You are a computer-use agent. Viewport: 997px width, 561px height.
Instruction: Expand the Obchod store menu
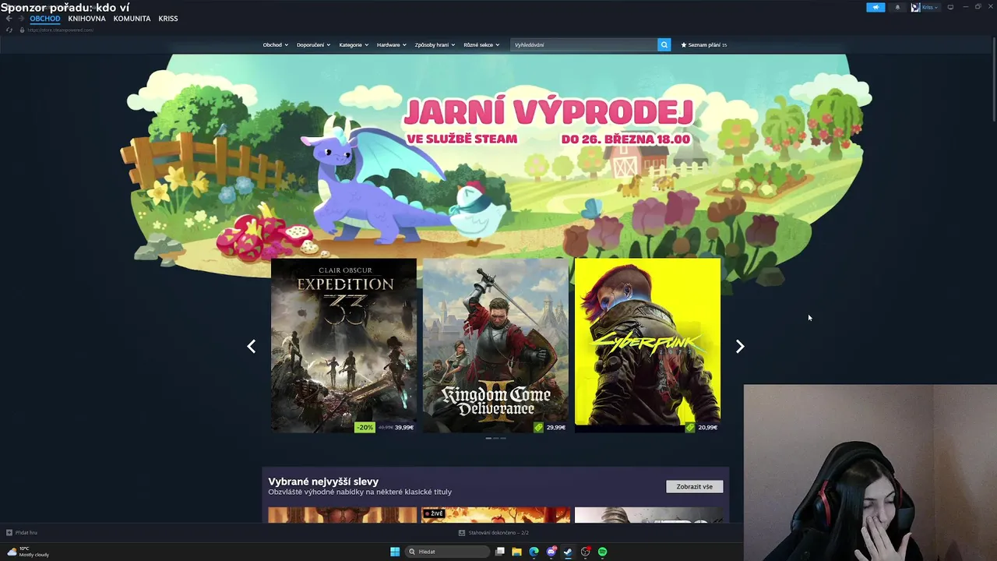click(276, 44)
